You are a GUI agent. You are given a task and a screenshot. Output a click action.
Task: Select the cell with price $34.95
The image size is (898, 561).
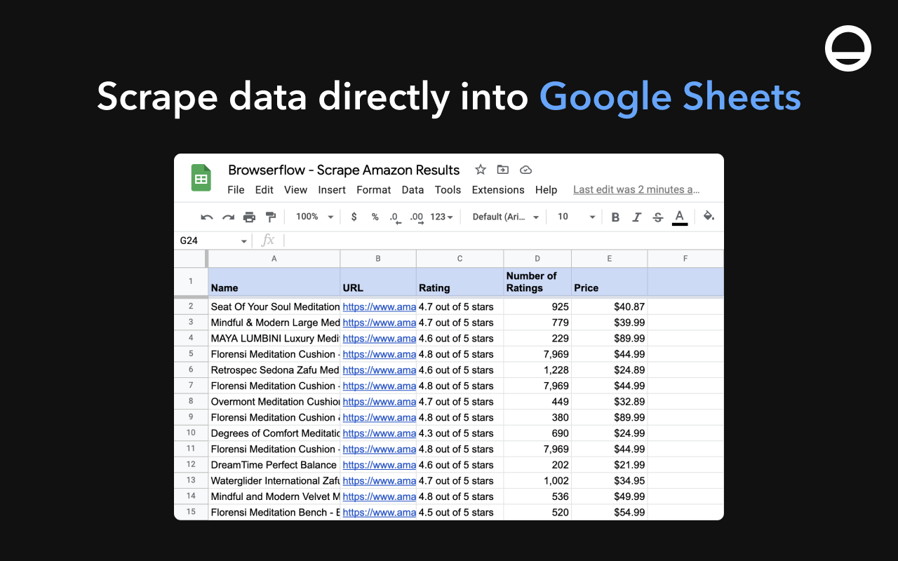coord(609,481)
